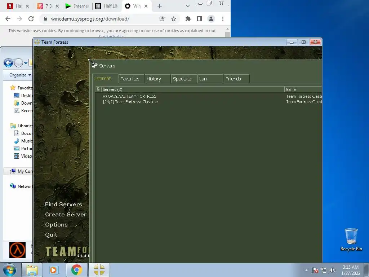
Task: Select Documents library in Explorer
Action: [23, 133]
